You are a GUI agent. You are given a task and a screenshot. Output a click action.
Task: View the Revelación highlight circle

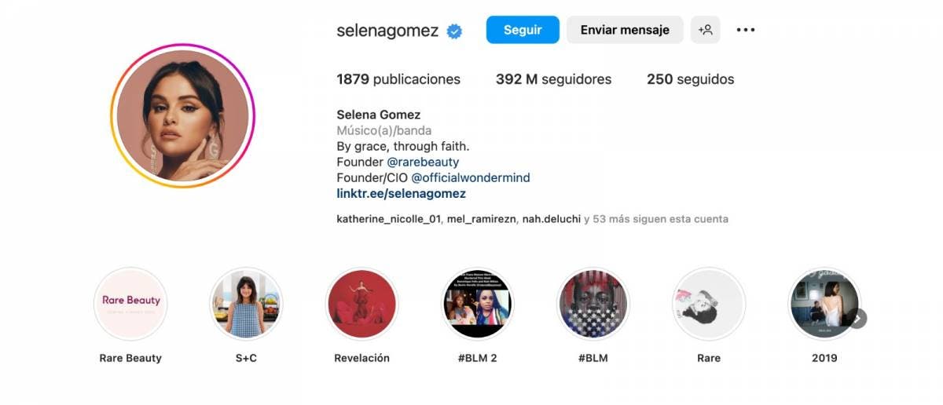pyautogui.click(x=361, y=304)
